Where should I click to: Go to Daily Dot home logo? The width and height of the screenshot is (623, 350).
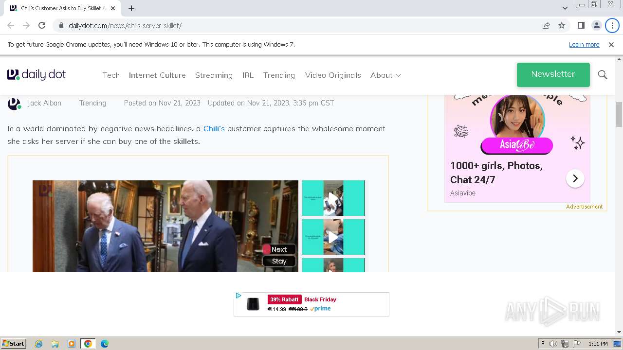point(37,74)
